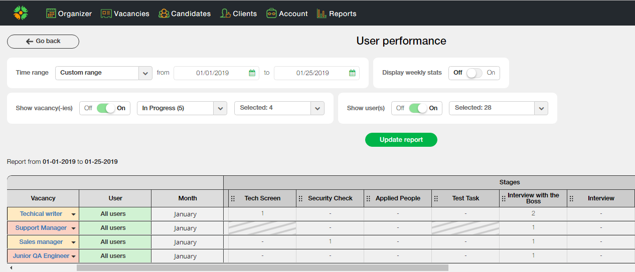
Task: Open the 'from' date calendar picker icon
Action: [252, 73]
